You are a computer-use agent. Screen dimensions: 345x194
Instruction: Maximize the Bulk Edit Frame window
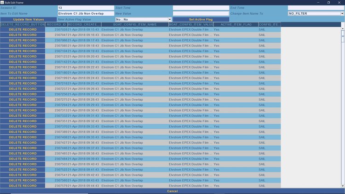(x=328, y=2)
